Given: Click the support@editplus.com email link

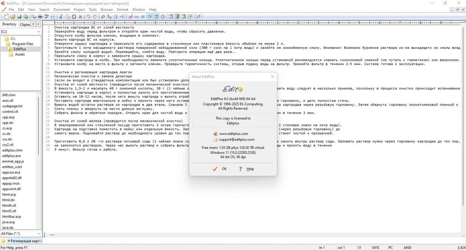Looking at the screenshot, I should point(237,140).
